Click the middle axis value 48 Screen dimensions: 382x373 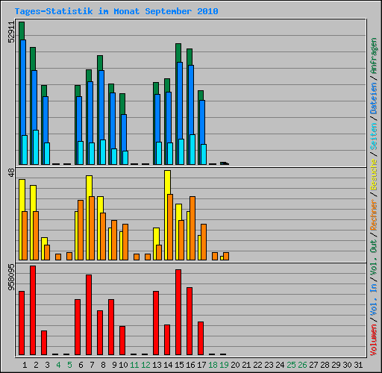click(11, 172)
